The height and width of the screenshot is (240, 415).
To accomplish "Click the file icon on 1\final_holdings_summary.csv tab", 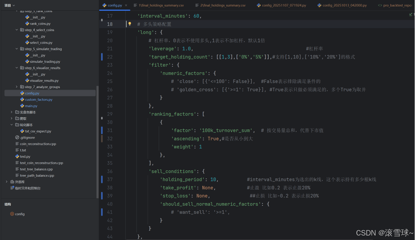I will point(135,5).
